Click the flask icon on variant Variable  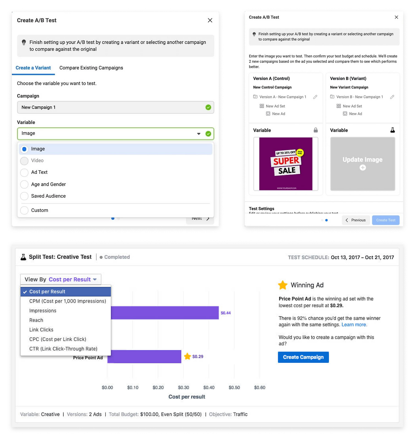[392, 130]
